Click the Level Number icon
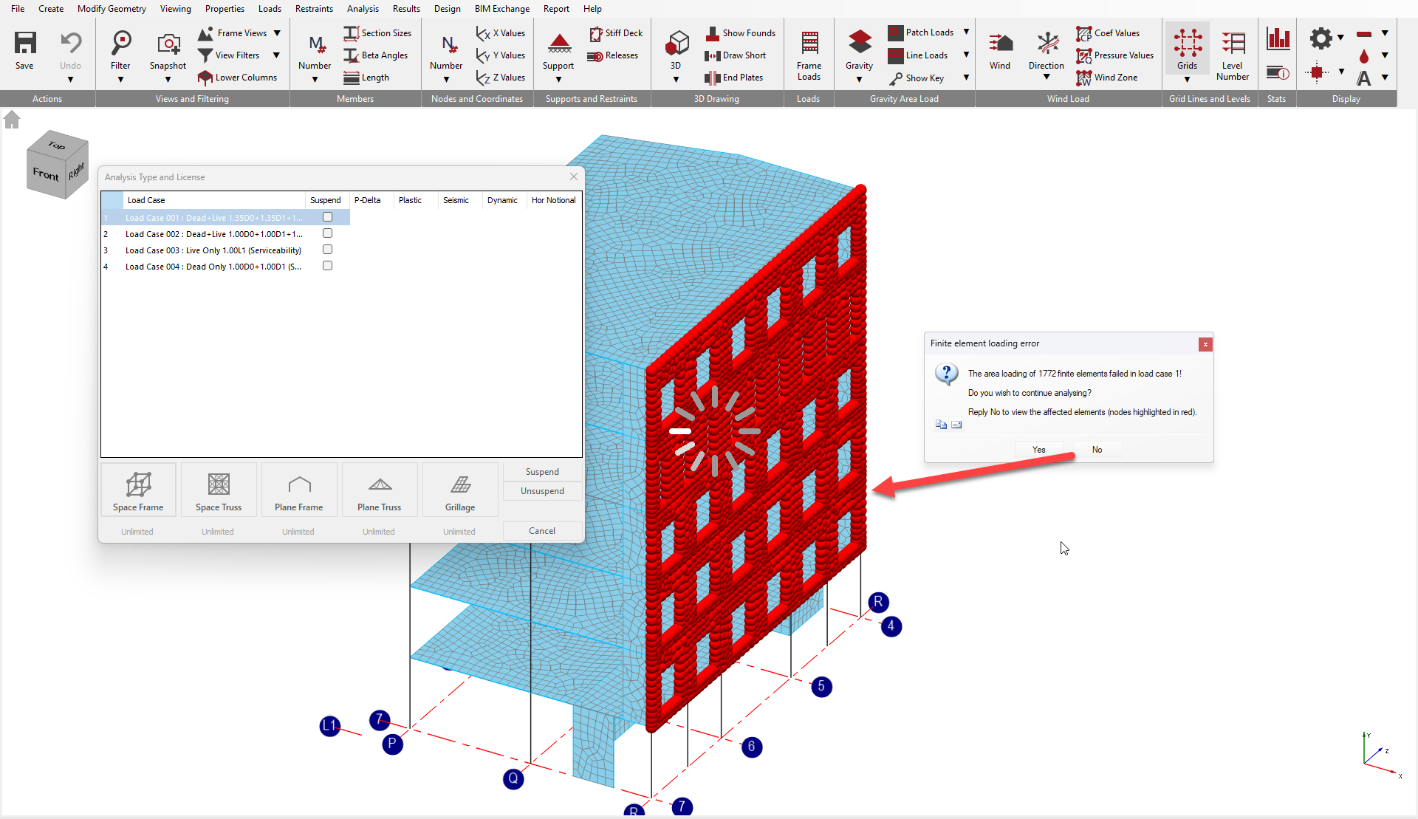 tap(1233, 43)
